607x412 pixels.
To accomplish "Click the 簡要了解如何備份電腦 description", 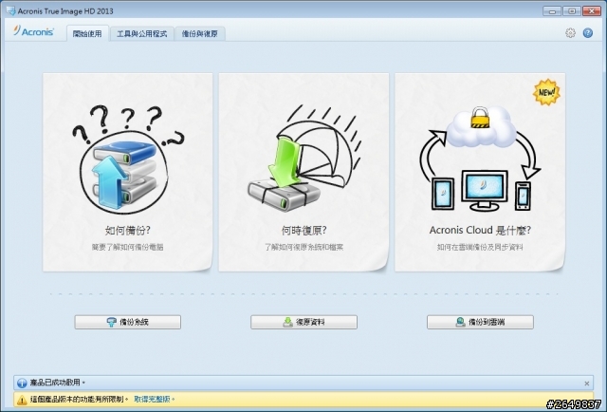I will tap(127, 247).
